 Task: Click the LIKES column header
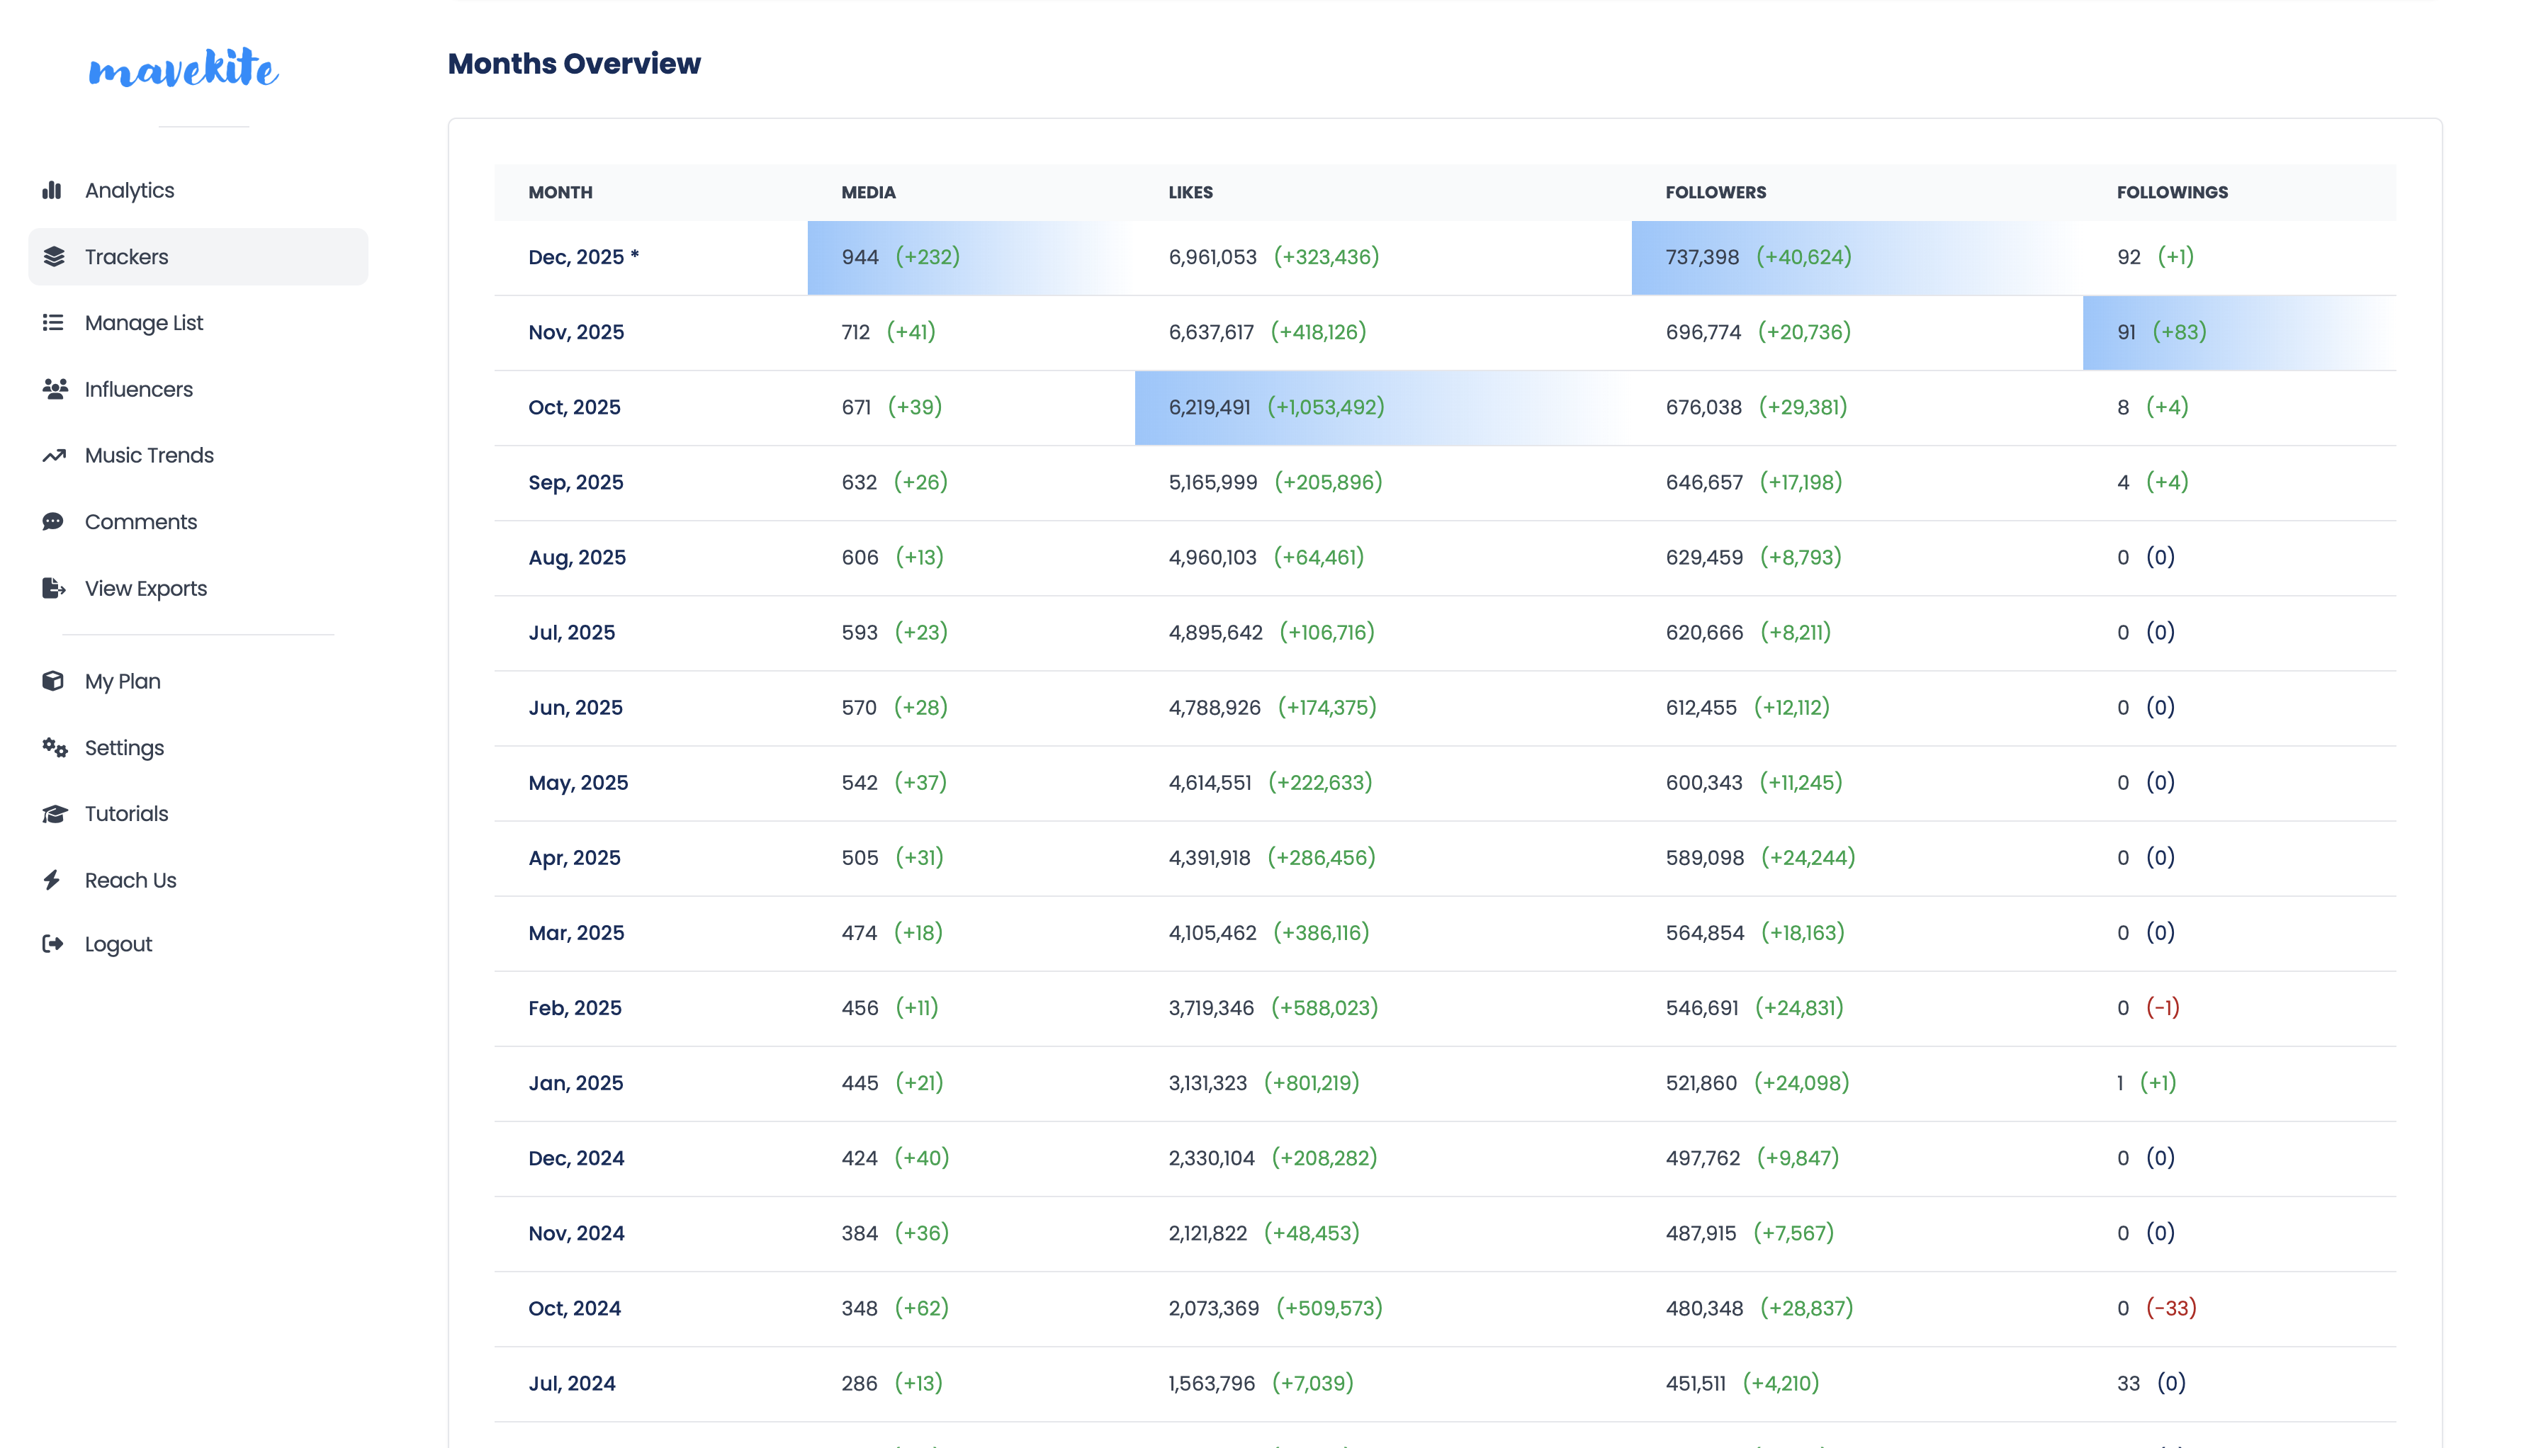[x=1190, y=192]
